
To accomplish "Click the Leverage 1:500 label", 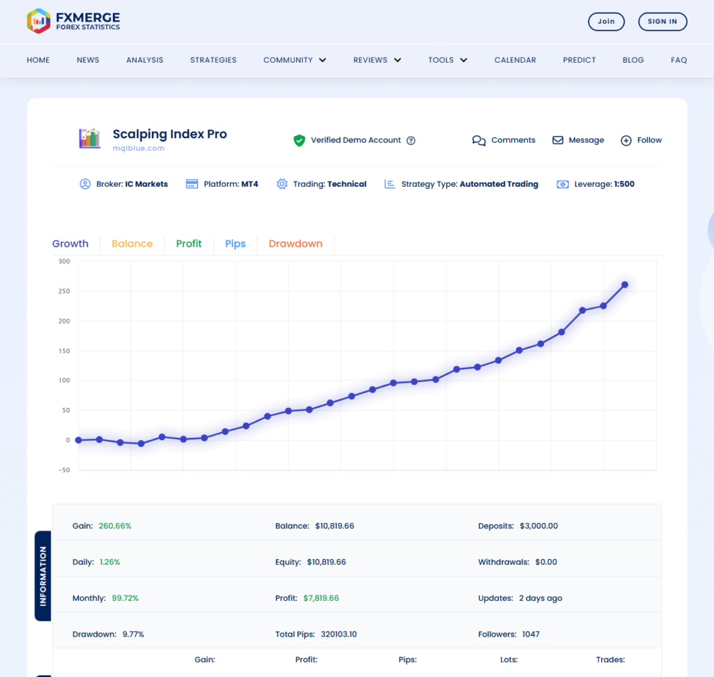I will pos(605,184).
